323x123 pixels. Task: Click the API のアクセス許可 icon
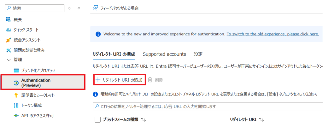tap(16, 116)
